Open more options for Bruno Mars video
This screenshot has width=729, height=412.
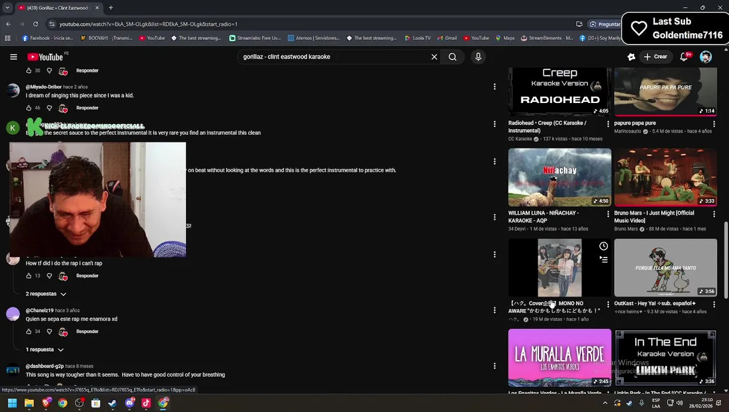click(714, 213)
